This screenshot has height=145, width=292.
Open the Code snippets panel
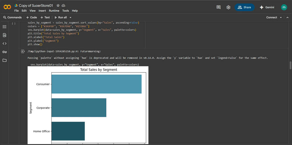coord(4,44)
